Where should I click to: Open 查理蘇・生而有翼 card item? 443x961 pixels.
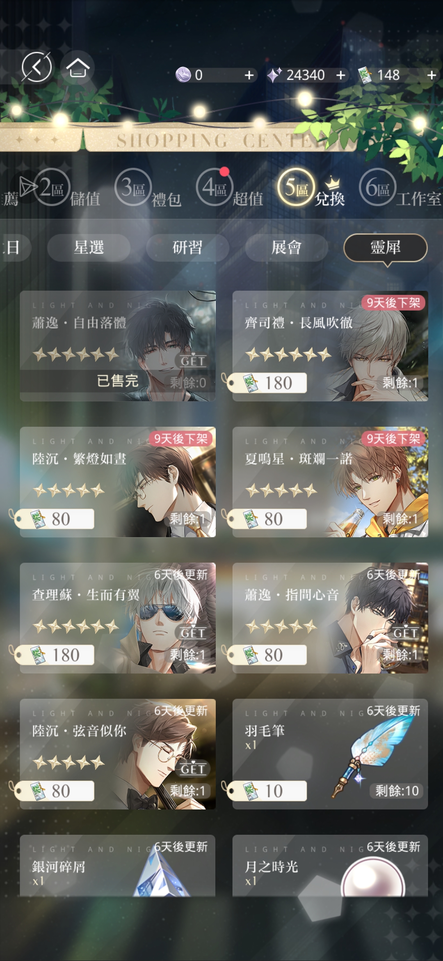point(118,618)
